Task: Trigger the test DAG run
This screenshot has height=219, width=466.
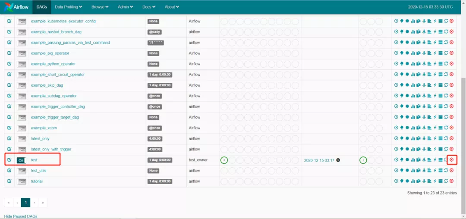Action: tap(396, 160)
